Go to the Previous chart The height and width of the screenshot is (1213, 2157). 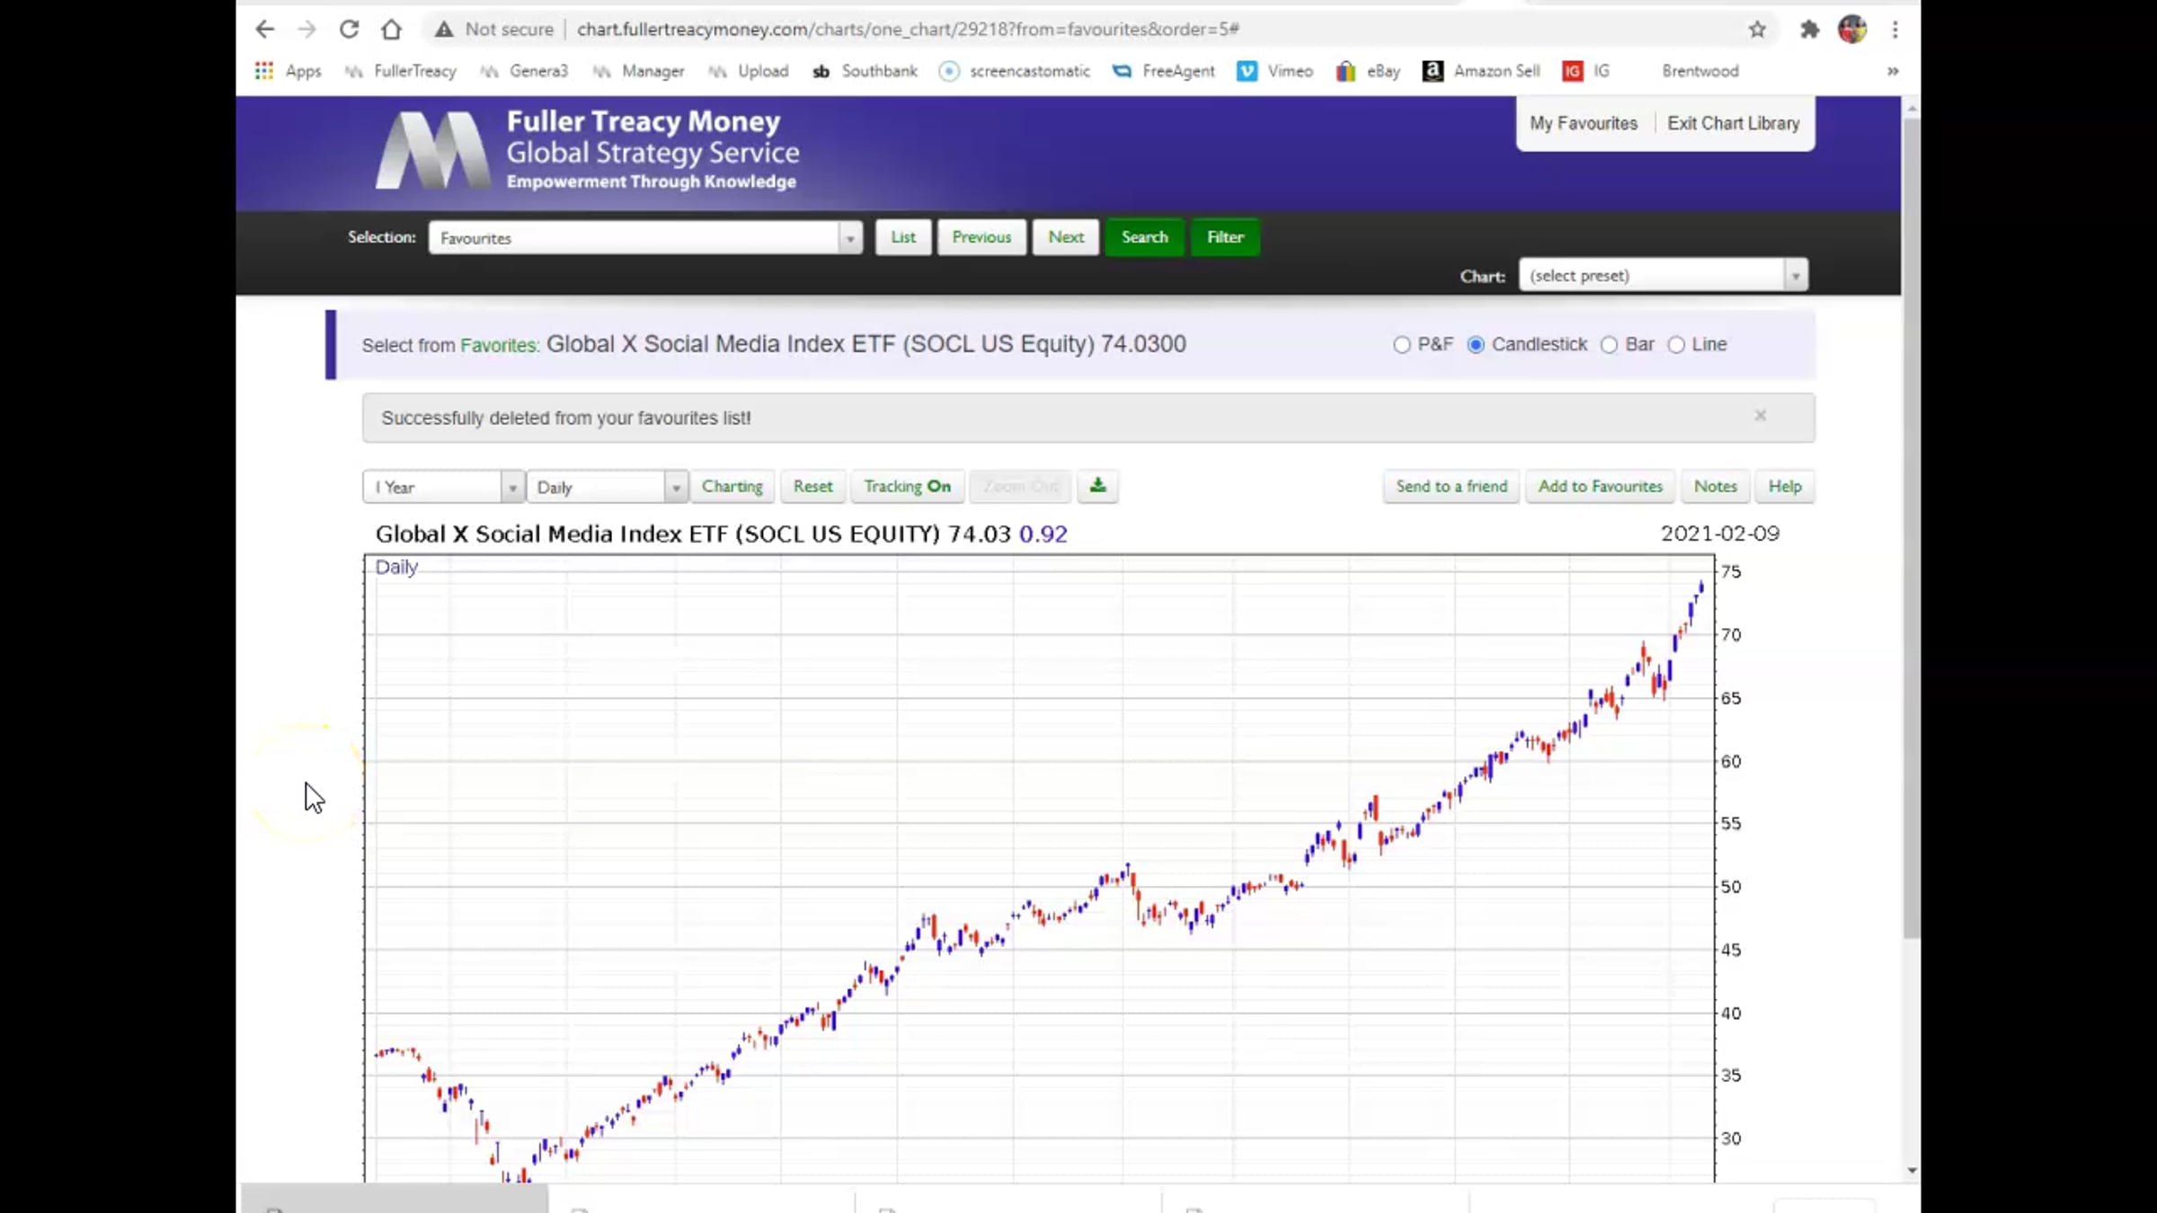click(981, 237)
